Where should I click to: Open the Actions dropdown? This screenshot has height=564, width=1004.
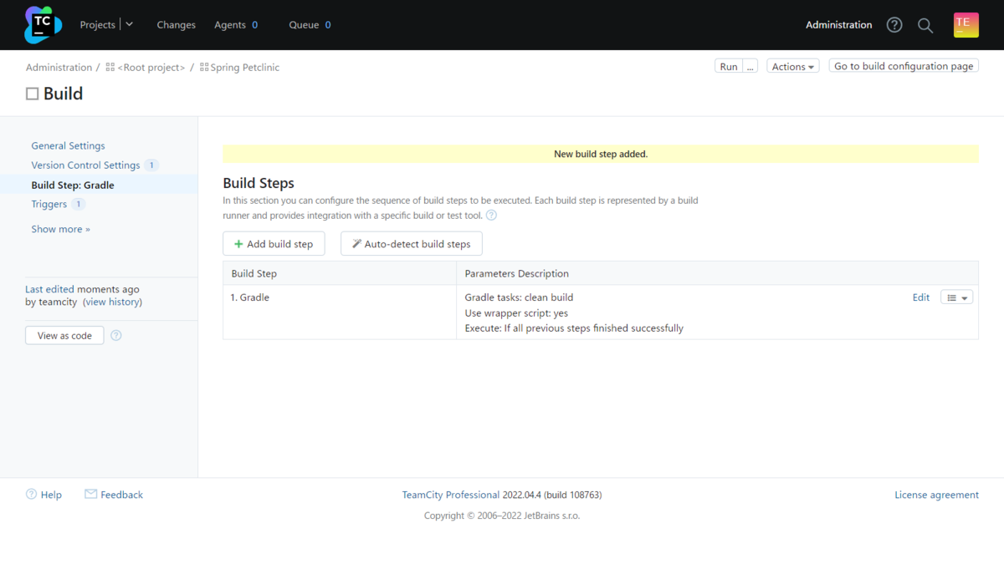(792, 67)
